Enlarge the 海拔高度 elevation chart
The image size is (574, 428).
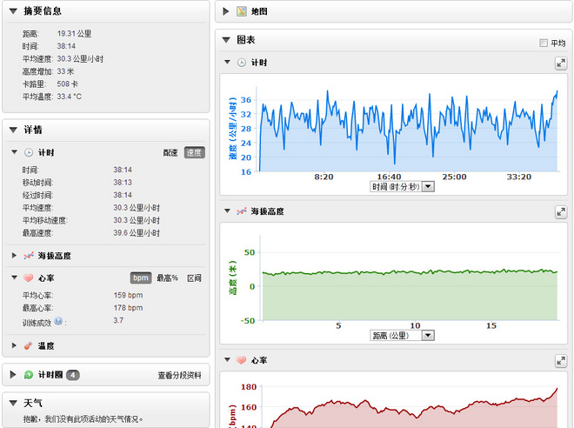[561, 212]
